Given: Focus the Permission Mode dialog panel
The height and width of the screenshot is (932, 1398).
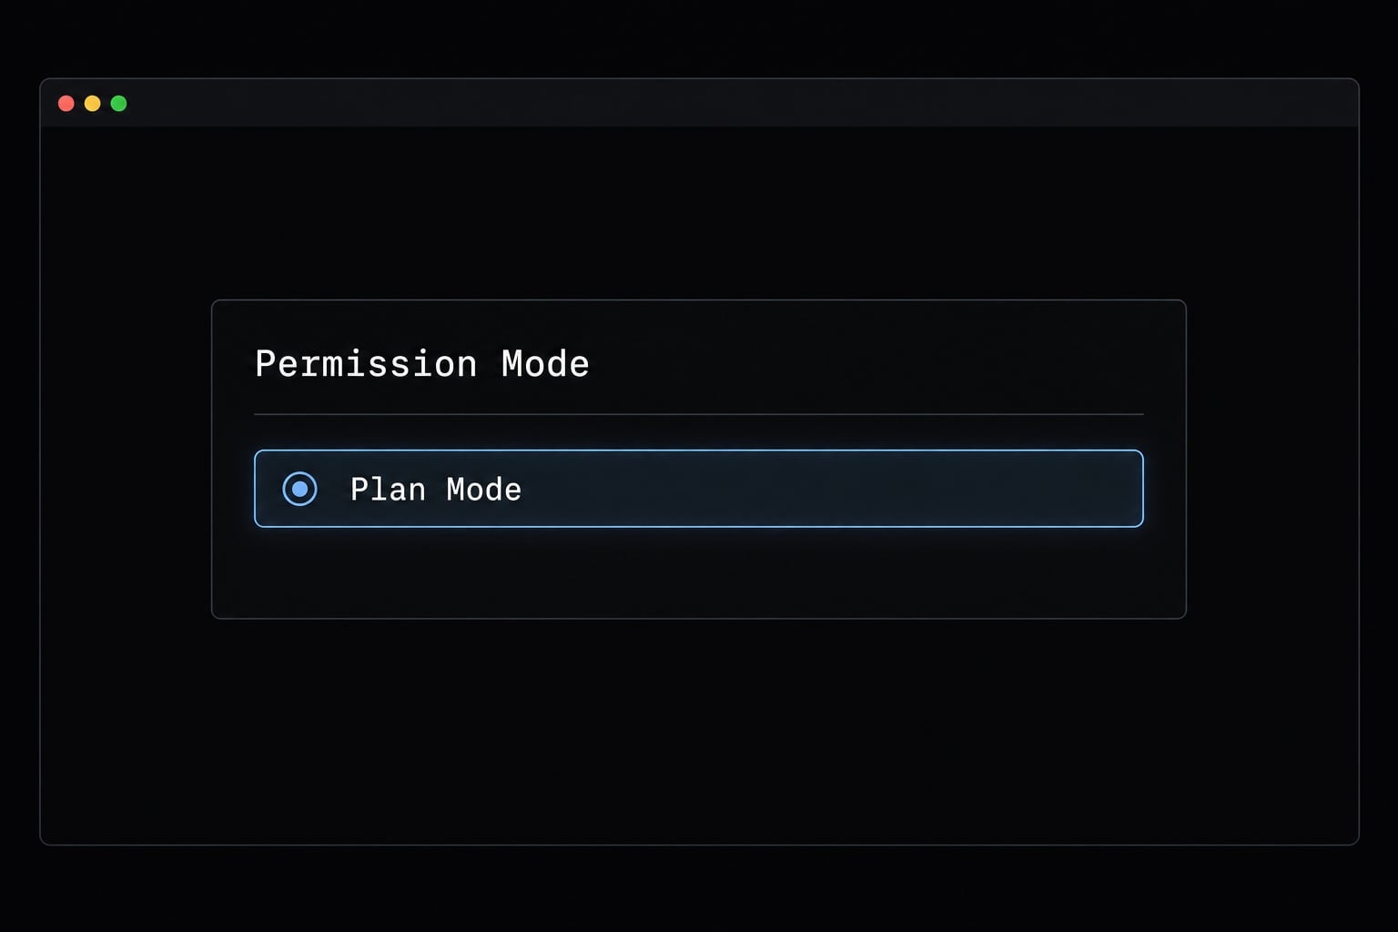Looking at the screenshot, I should (698, 459).
